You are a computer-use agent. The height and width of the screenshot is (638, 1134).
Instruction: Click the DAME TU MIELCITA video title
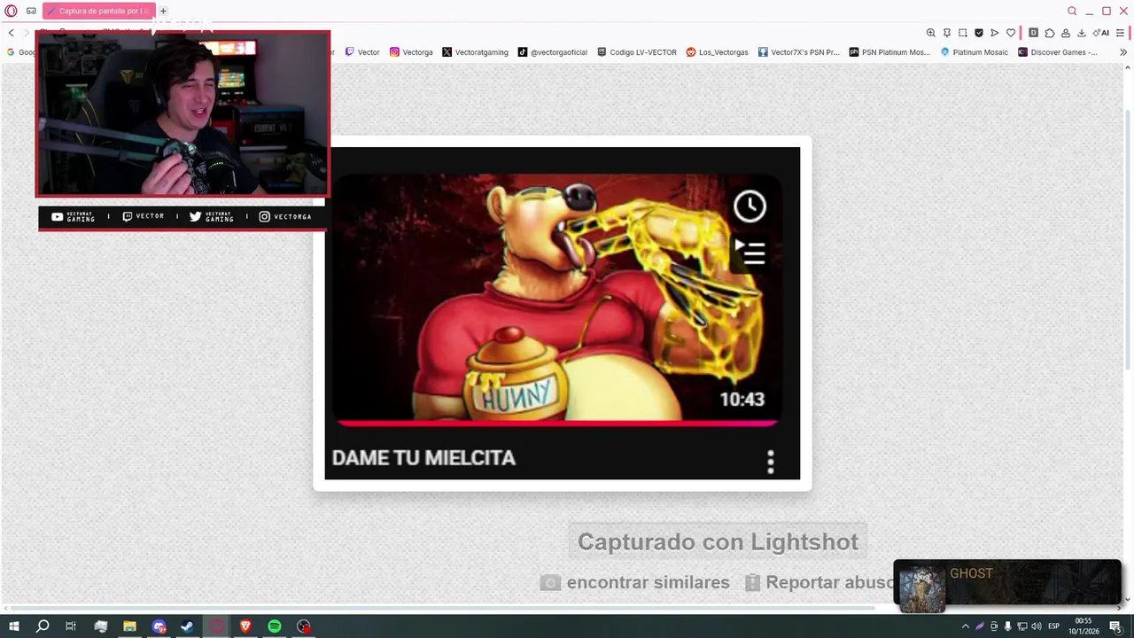(423, 458)
